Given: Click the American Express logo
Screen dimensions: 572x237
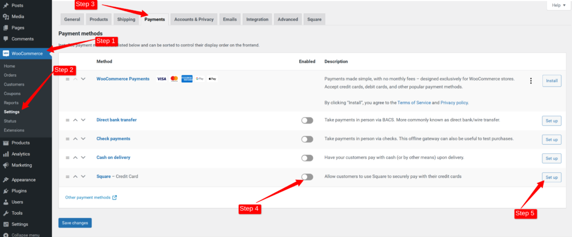Looking at the screenshot, I should 187,79.
